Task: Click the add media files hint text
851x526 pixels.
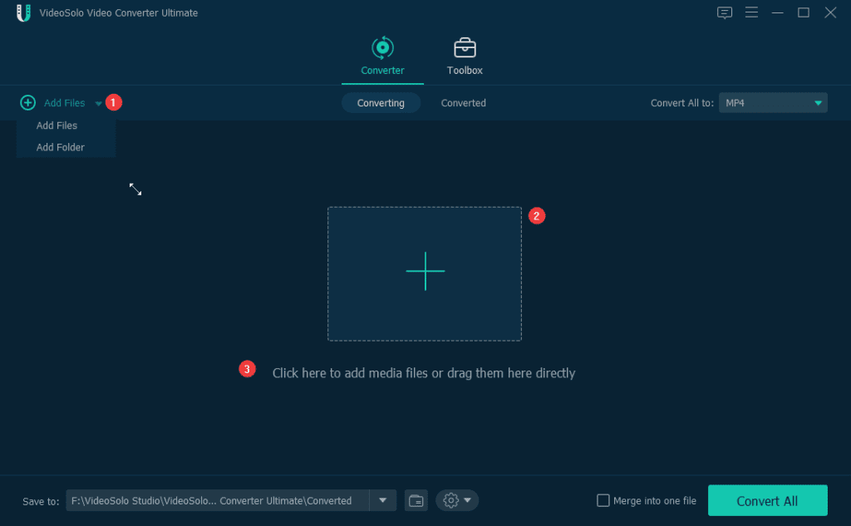Action: pyautogui.click(x=424, y=373)
